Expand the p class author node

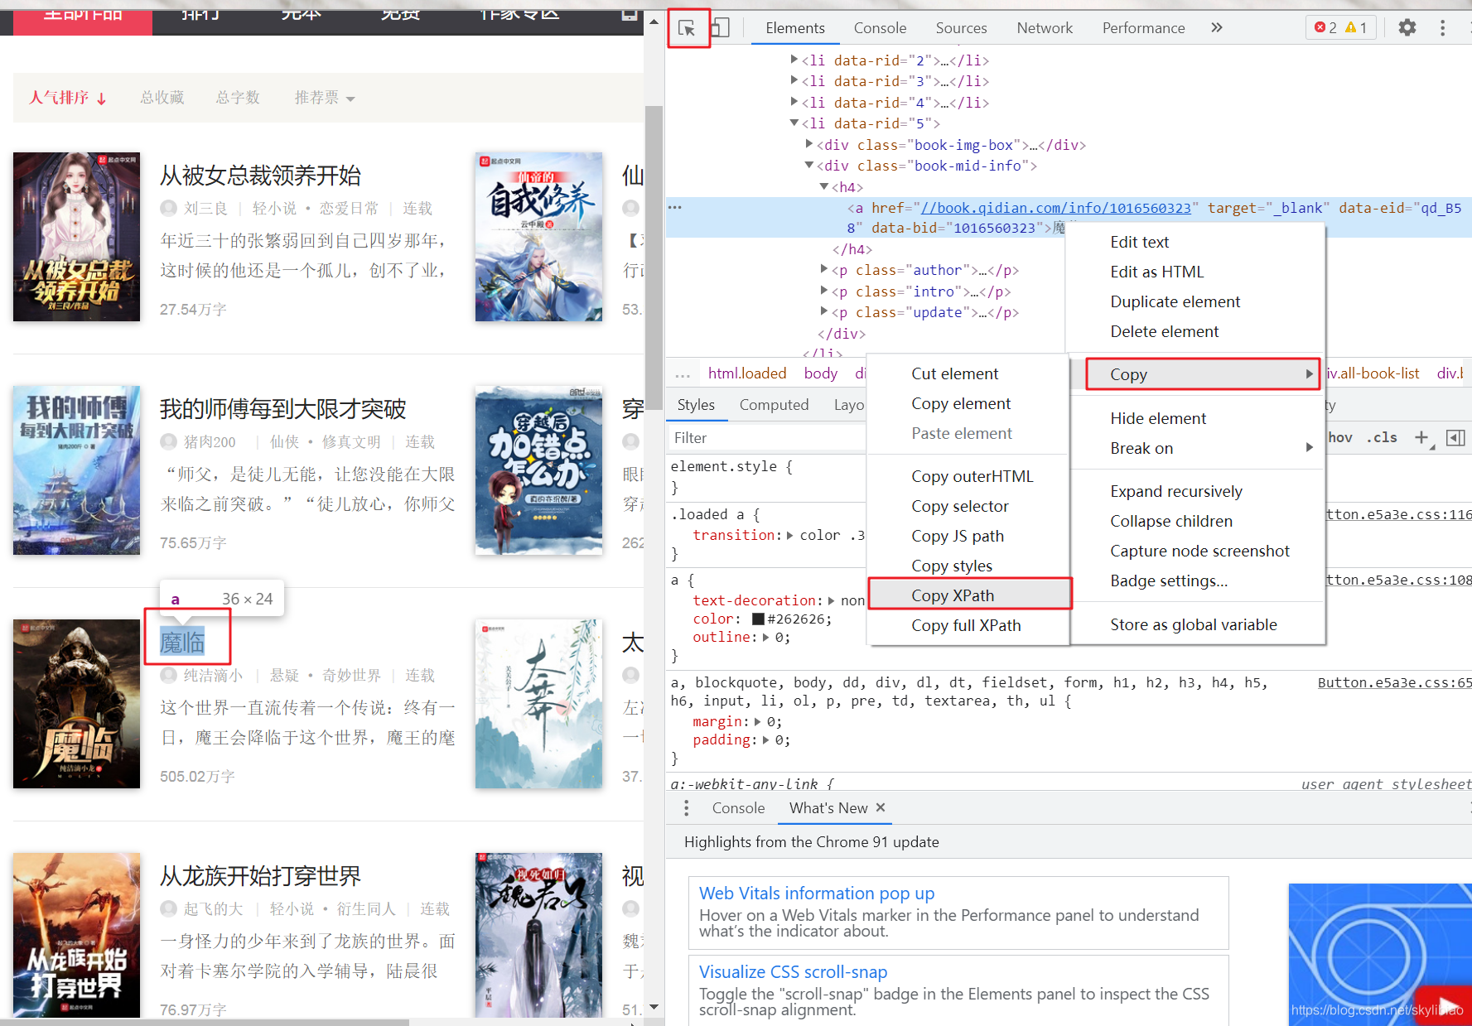click(824, 269)
